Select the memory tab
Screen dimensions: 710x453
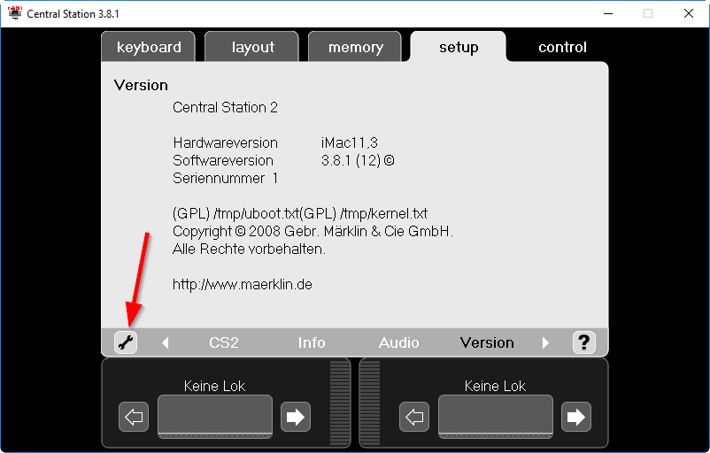tap(356, 47)
